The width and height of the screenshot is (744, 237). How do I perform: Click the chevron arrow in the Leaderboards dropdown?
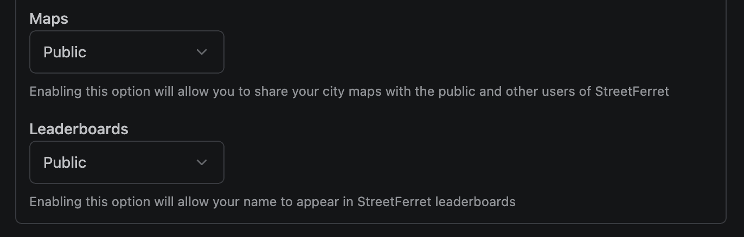(202, 162)
